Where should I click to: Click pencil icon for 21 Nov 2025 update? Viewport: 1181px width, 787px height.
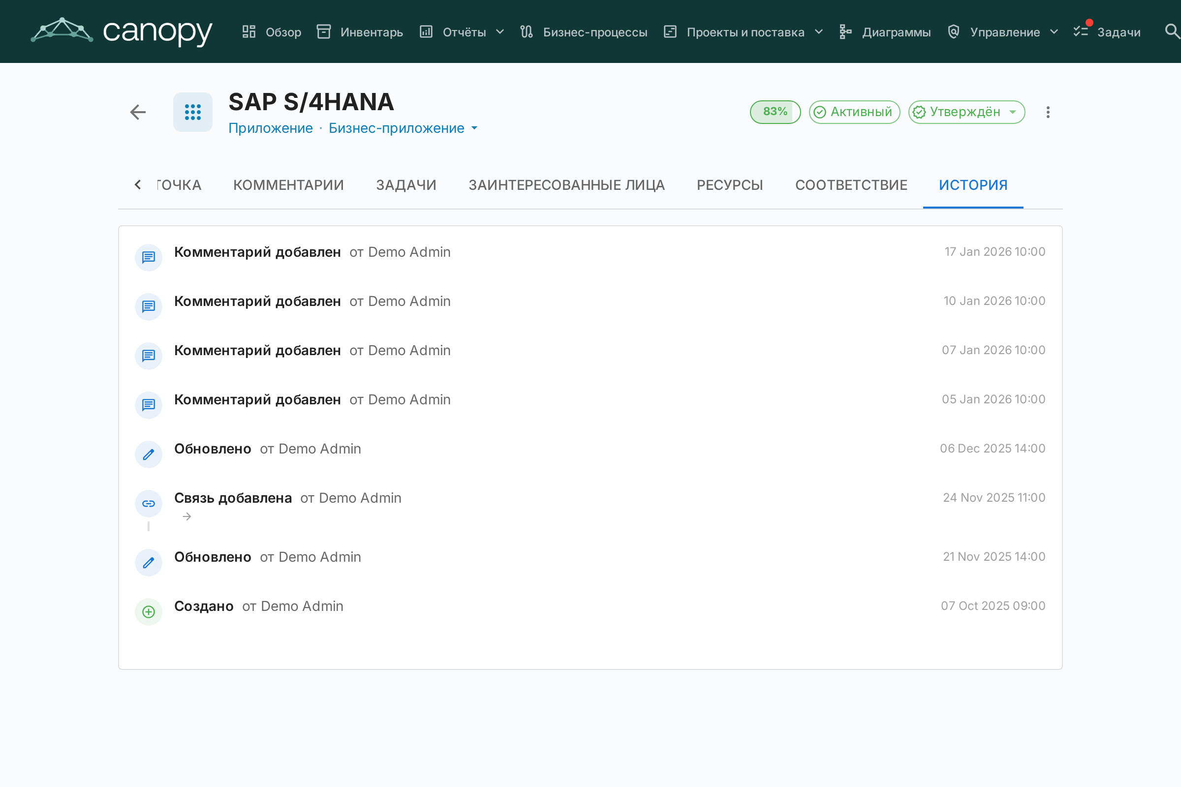[149, 563]
